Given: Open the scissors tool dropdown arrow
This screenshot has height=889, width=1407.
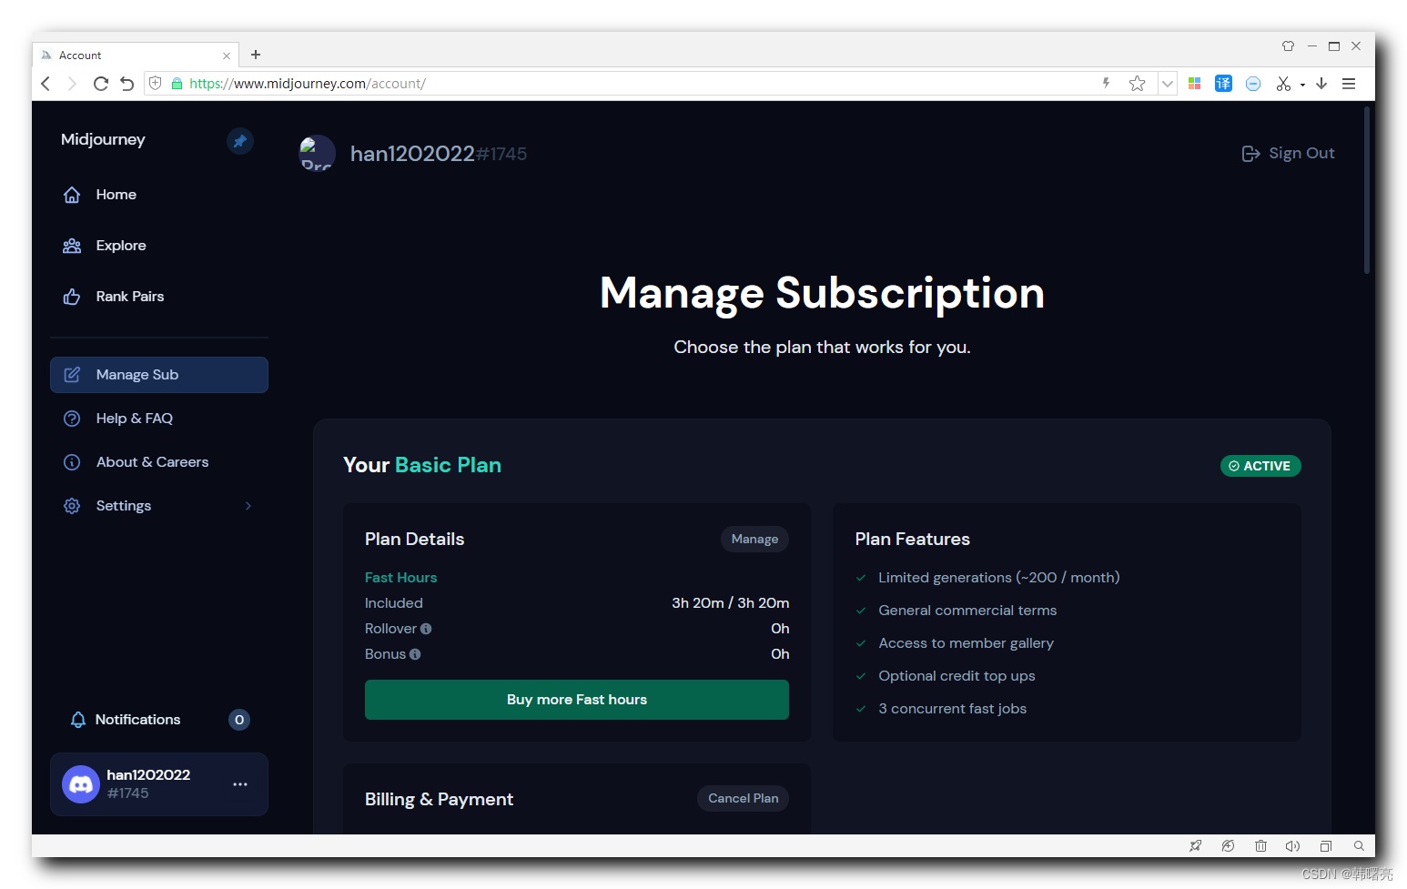Looking at the screenshot, I should click(x=1302, y=85).
